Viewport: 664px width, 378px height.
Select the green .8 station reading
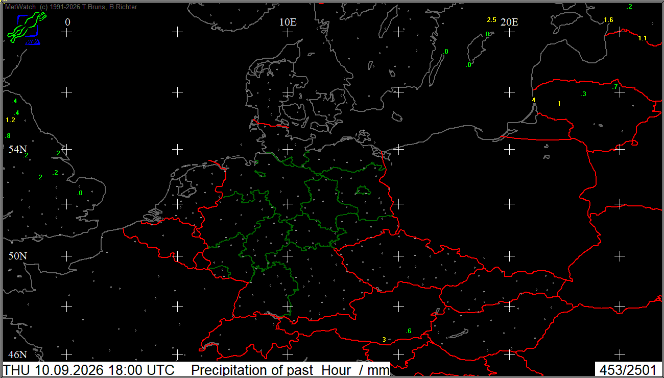8,136
